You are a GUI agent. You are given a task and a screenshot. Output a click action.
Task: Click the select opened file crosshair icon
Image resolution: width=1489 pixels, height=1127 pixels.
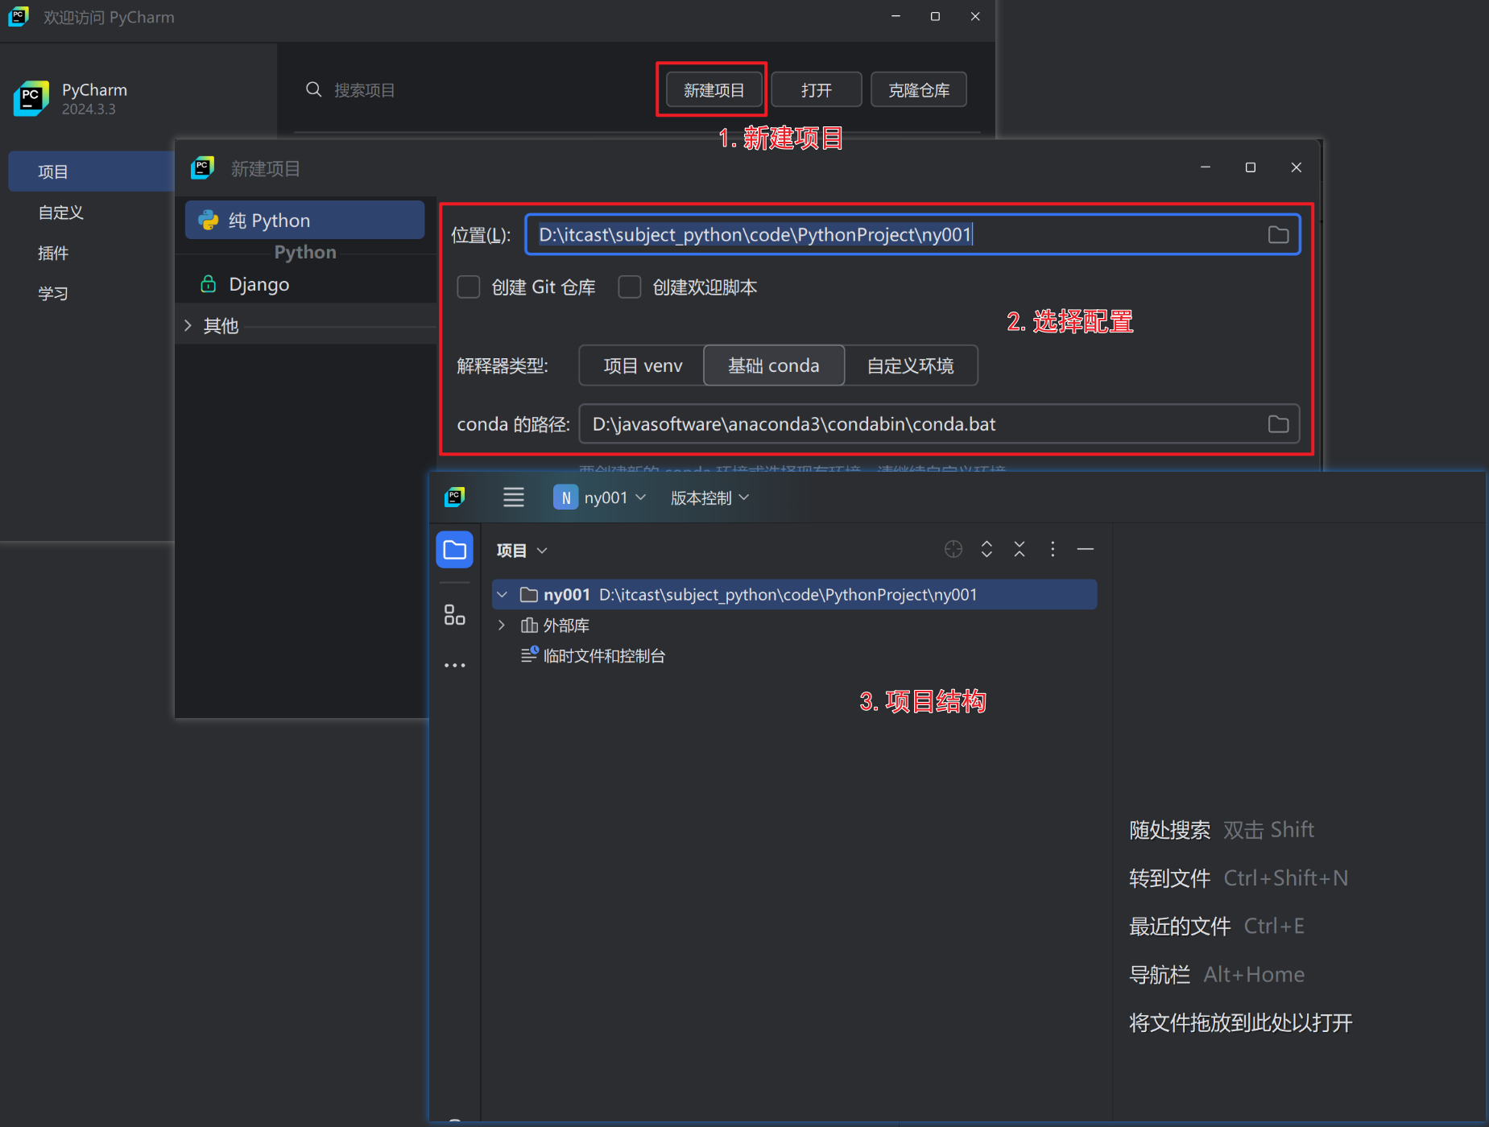pyautogui.click(x=953, y=549)
